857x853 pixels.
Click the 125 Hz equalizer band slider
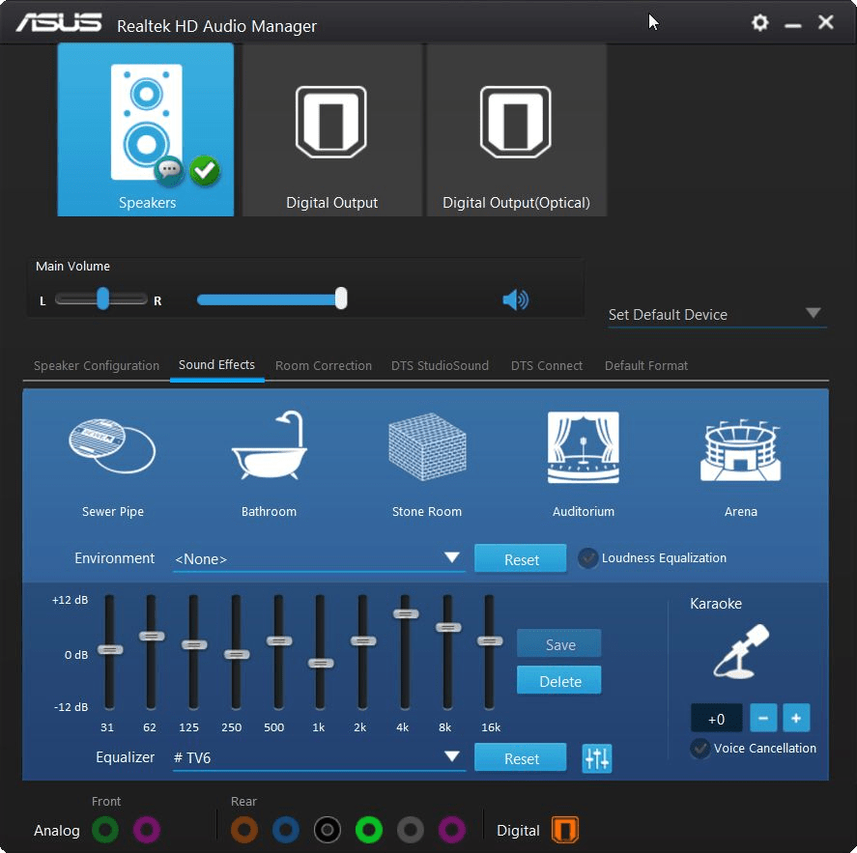194,644
